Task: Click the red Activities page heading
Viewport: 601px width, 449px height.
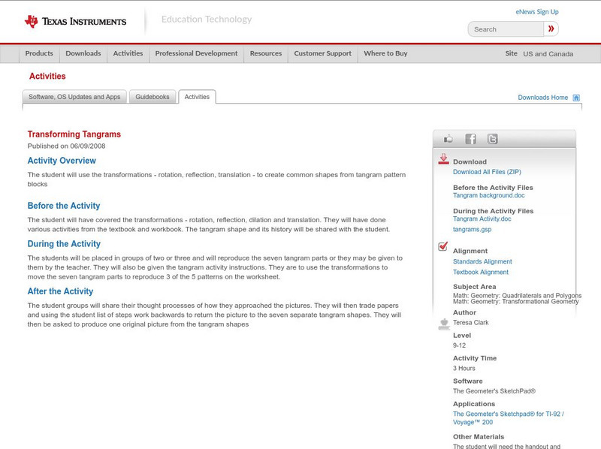Action: tap(47, 77)
